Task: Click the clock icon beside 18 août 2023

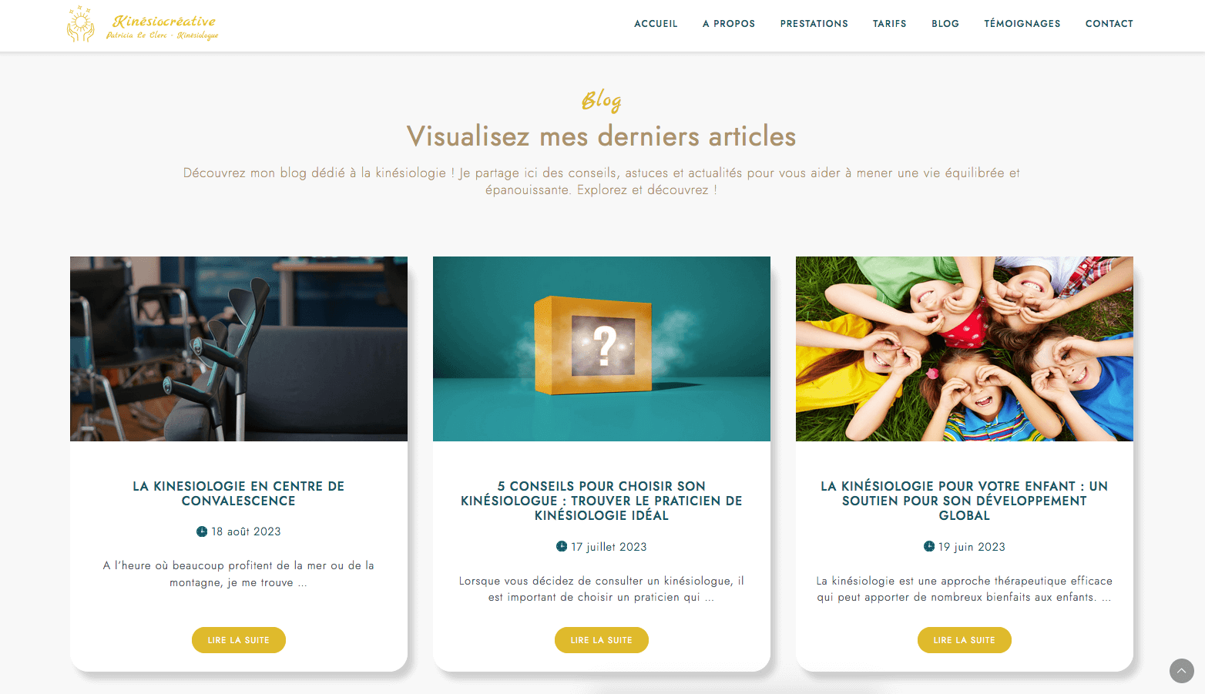Action: tap(202, 531)
